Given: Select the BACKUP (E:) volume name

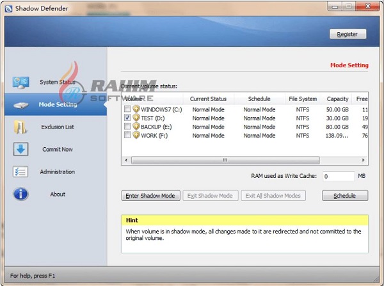Looking at the screenshot, I should (x=156, y=127).
